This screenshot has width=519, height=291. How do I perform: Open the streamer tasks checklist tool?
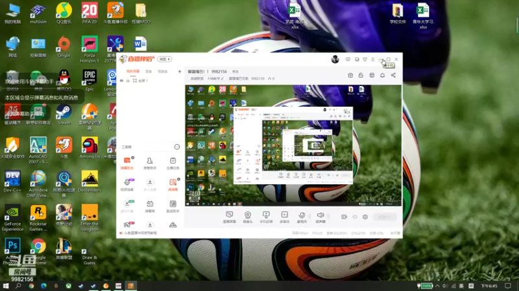coord(173,164)
